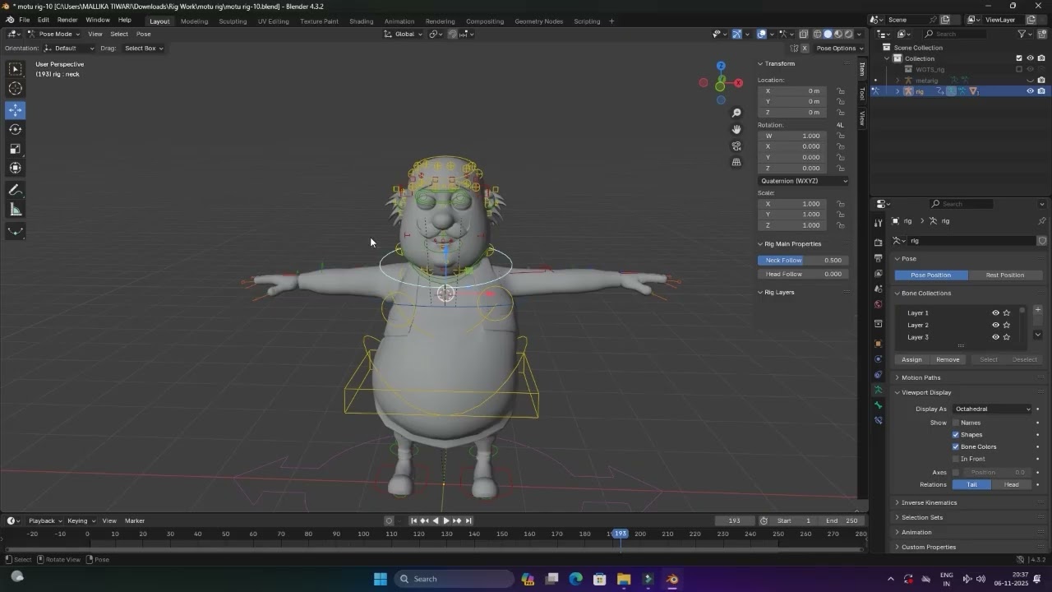Open File Explorer from taskbar
The width and height of the screenshot is (1052, 592).
point(624,579)
